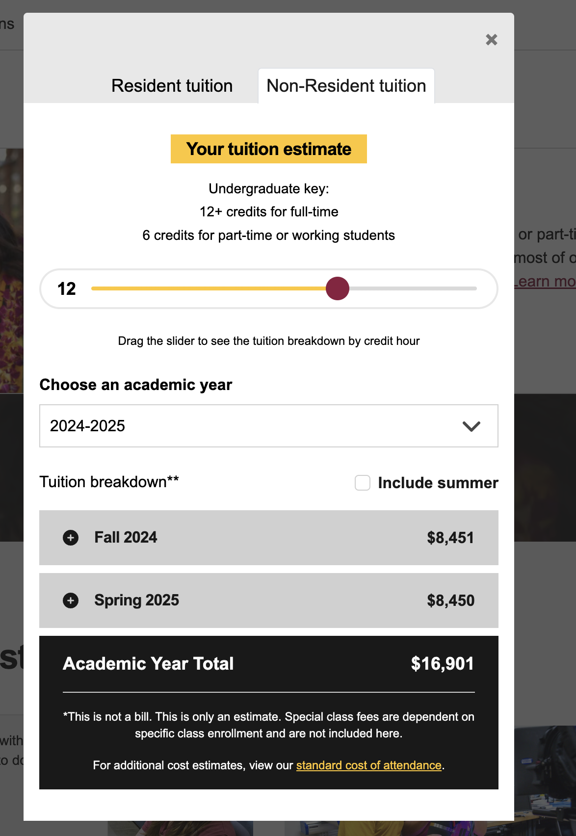The height and width of the screenshot is (836, 576).
Task: Click the plus icon beside Spring 2025
Action: coord(71,601)
